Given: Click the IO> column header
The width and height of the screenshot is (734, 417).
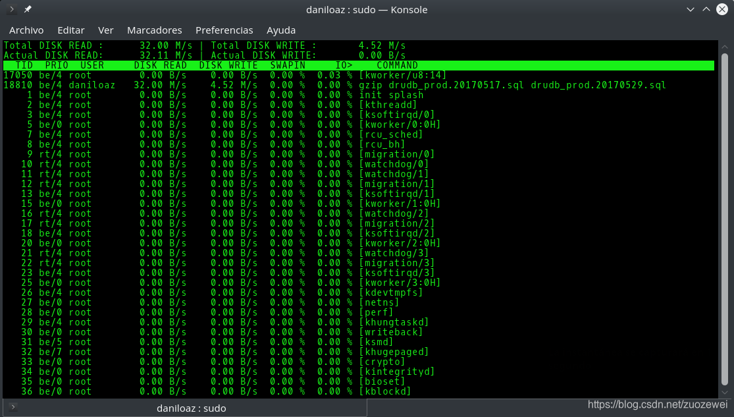Looking at the screenshot, I should coord(344,65).
